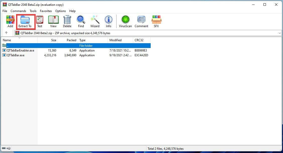Select the QTTabBar.exe file
This screenshot has height=153, width=283.
(x=15, y=55)
